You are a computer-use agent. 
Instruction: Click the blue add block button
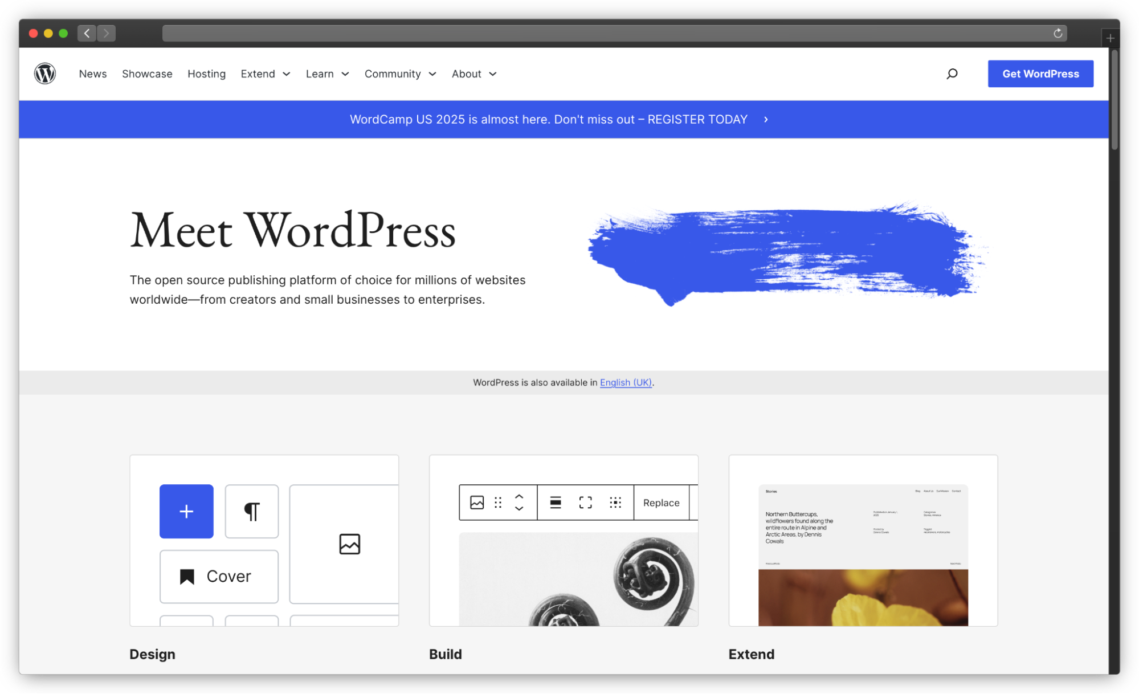point(186,511)
